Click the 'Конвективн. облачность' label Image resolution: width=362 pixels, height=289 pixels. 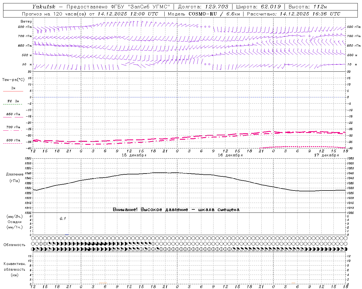click(x=14, y=266)
